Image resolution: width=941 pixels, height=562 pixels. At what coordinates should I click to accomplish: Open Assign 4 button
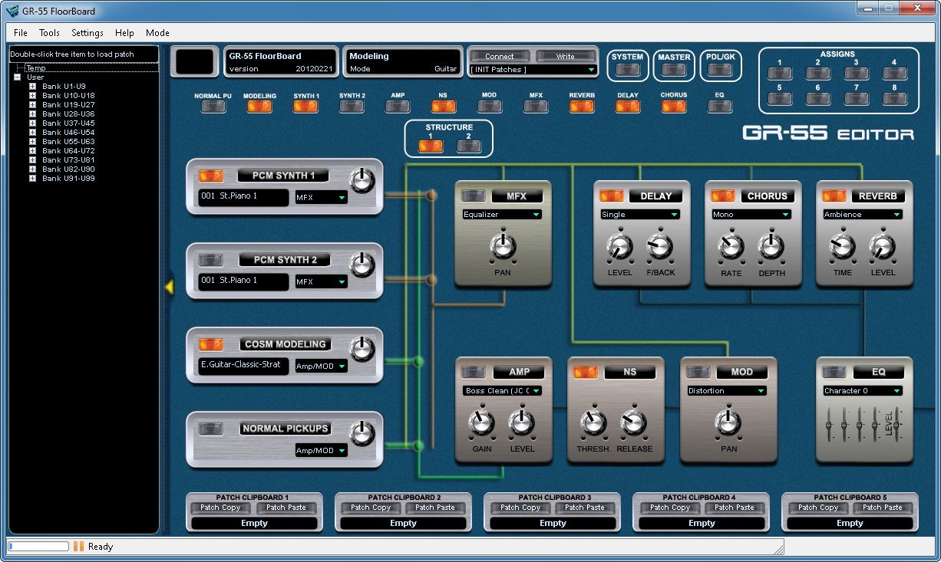tap(895, 74)
